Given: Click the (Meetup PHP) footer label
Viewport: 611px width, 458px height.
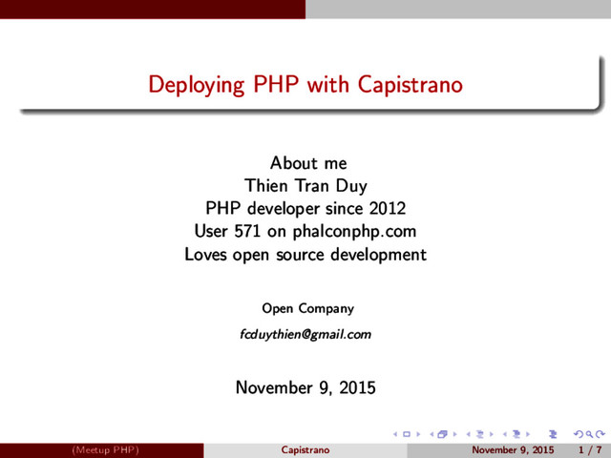Looking at the screenshot, I should tap(106, 450).
